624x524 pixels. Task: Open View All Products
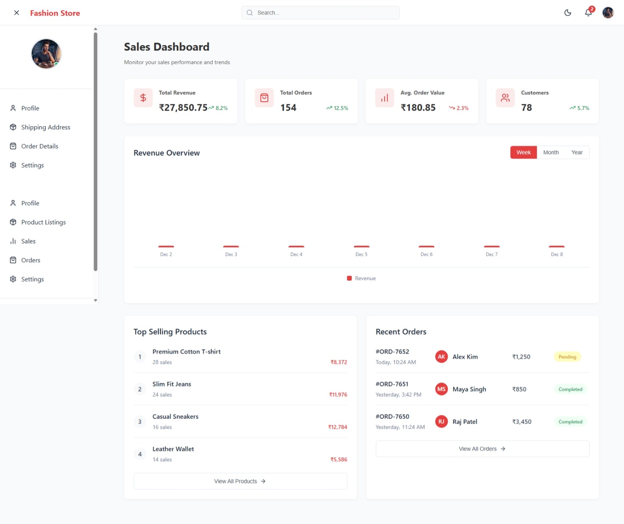pyautogui.click(x=241, y=481)
